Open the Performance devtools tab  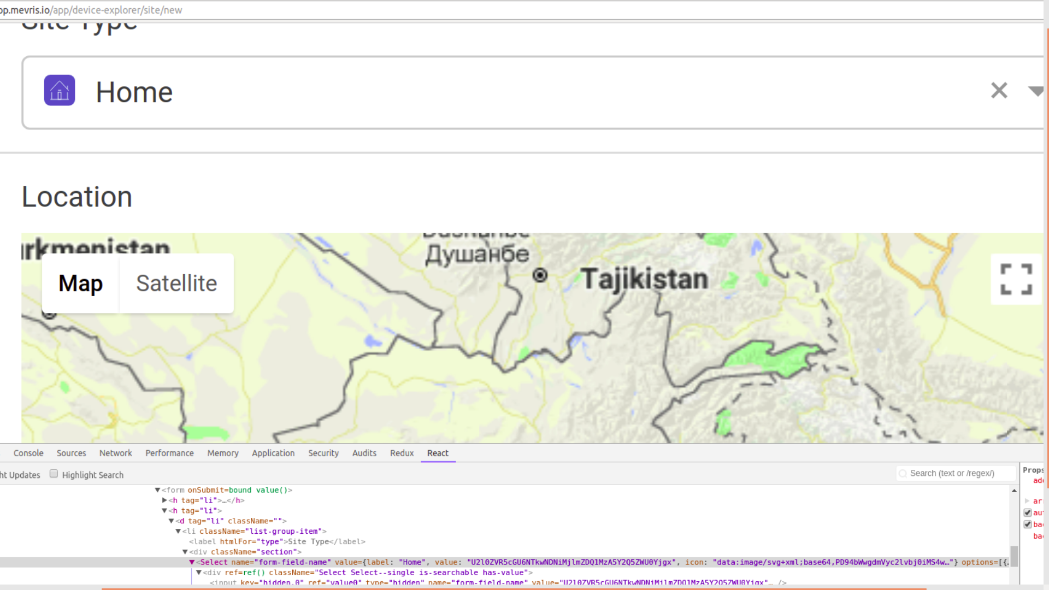(x=169, y=453)
